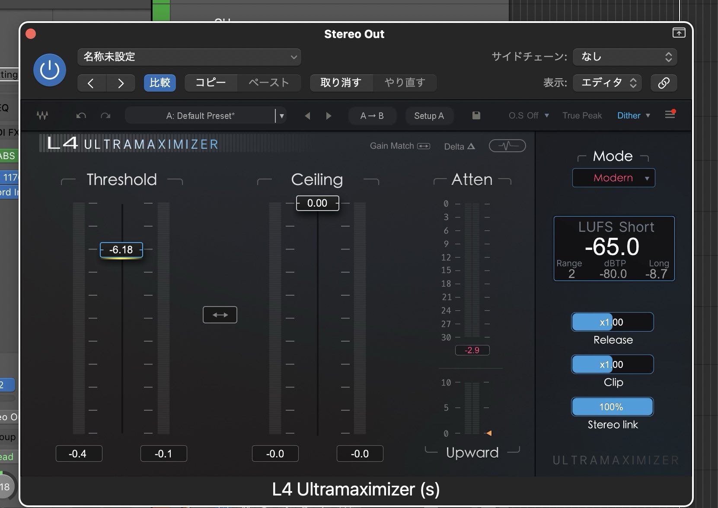Click the Clip x1.00 slider
This screenshot has height=508, width=718.
click(x=613, y=364)
